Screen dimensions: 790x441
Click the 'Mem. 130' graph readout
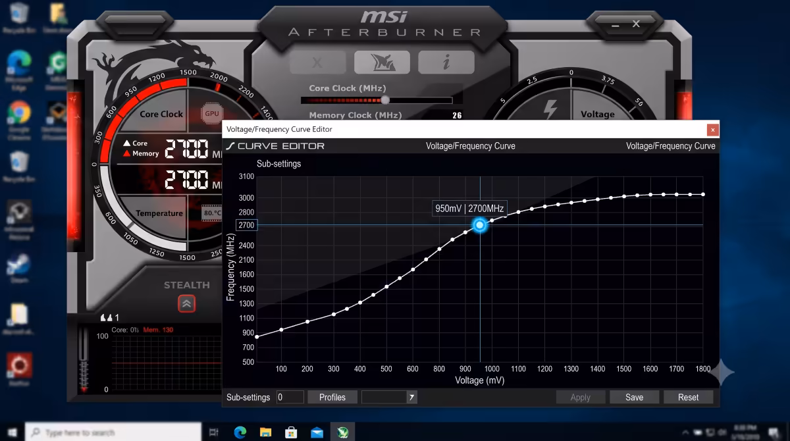tap(158, 330)
